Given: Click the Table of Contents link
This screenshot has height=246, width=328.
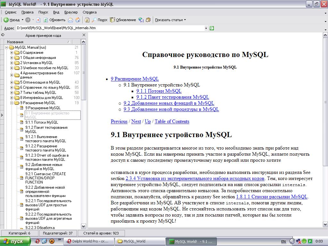Looking at the screenshot, I should 172,121.
